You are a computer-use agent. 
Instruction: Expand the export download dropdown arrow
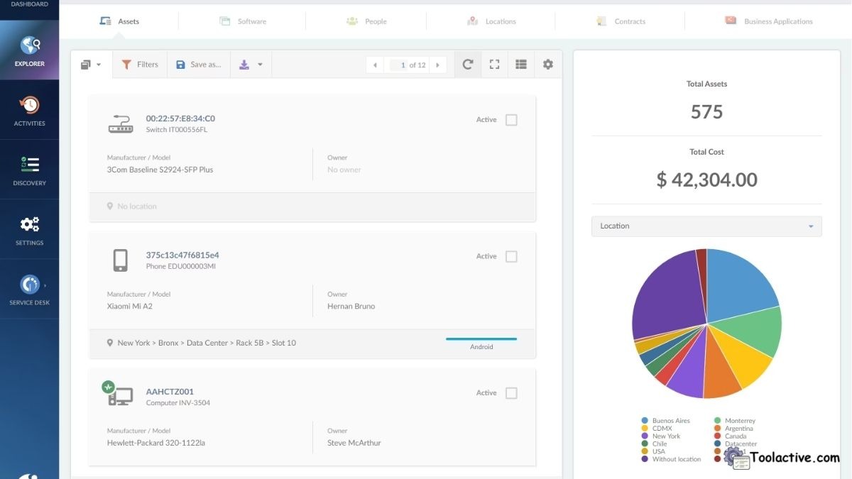[x=260, y=64]
